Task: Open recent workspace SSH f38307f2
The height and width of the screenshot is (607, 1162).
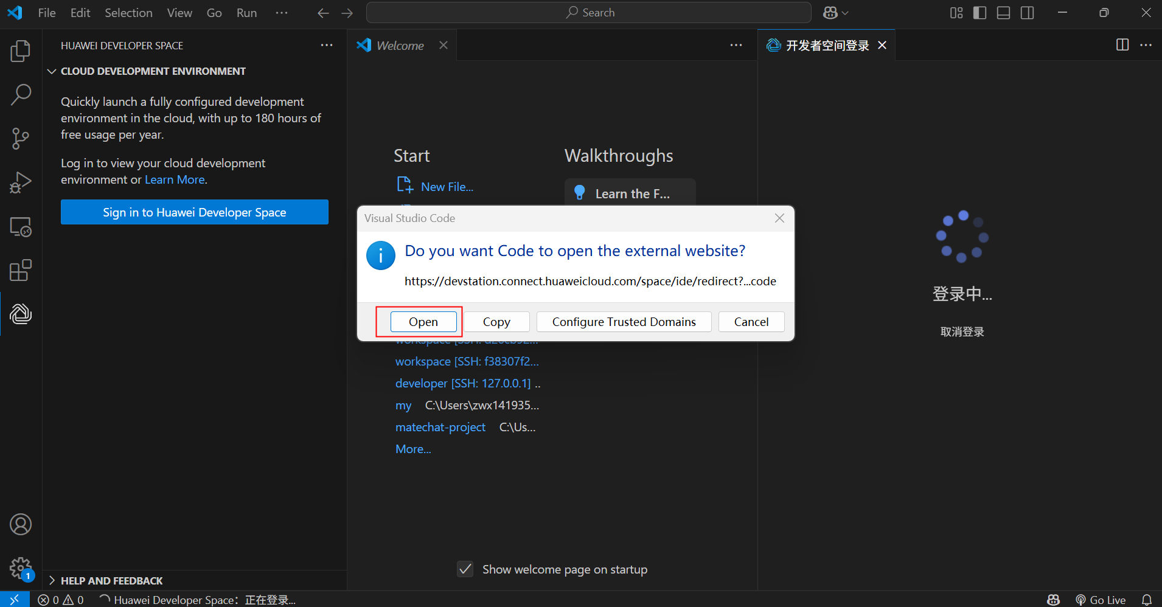Action: (x=467, y=361)
